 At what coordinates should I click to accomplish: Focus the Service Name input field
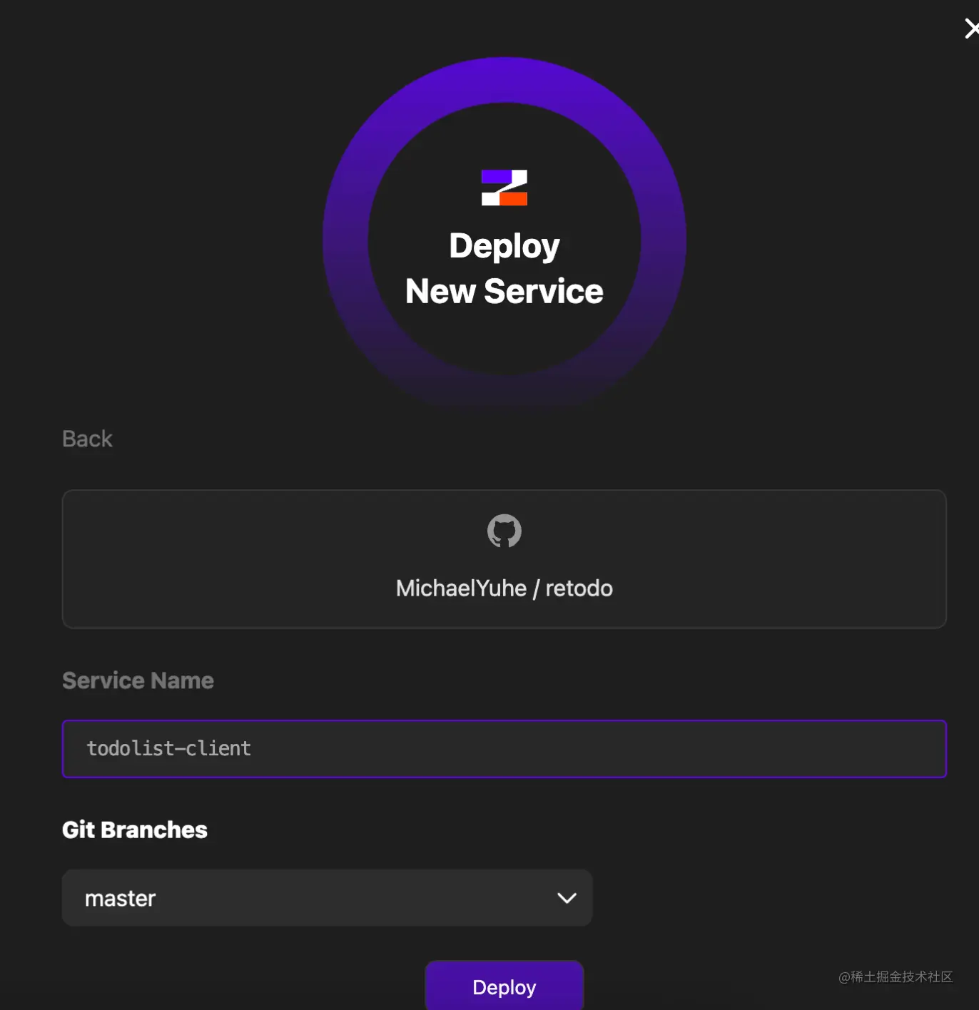point(504,749)
